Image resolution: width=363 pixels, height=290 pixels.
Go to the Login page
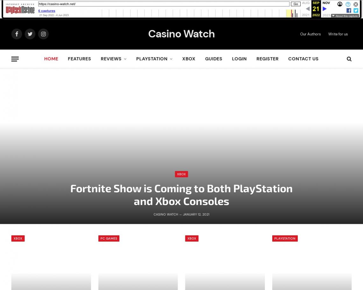click(x=239, y=59)
